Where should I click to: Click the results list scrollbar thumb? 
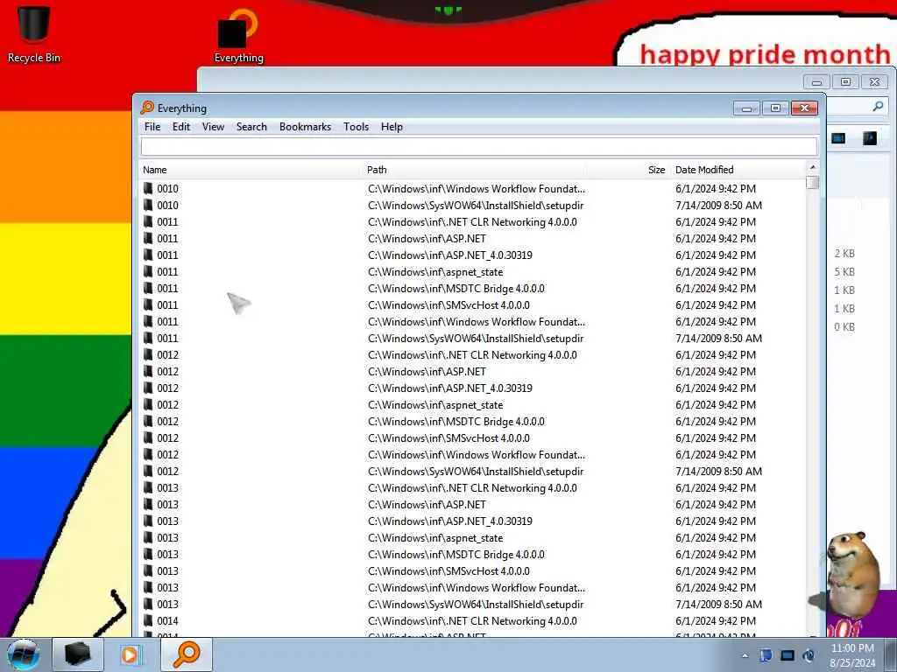point(812,183)
